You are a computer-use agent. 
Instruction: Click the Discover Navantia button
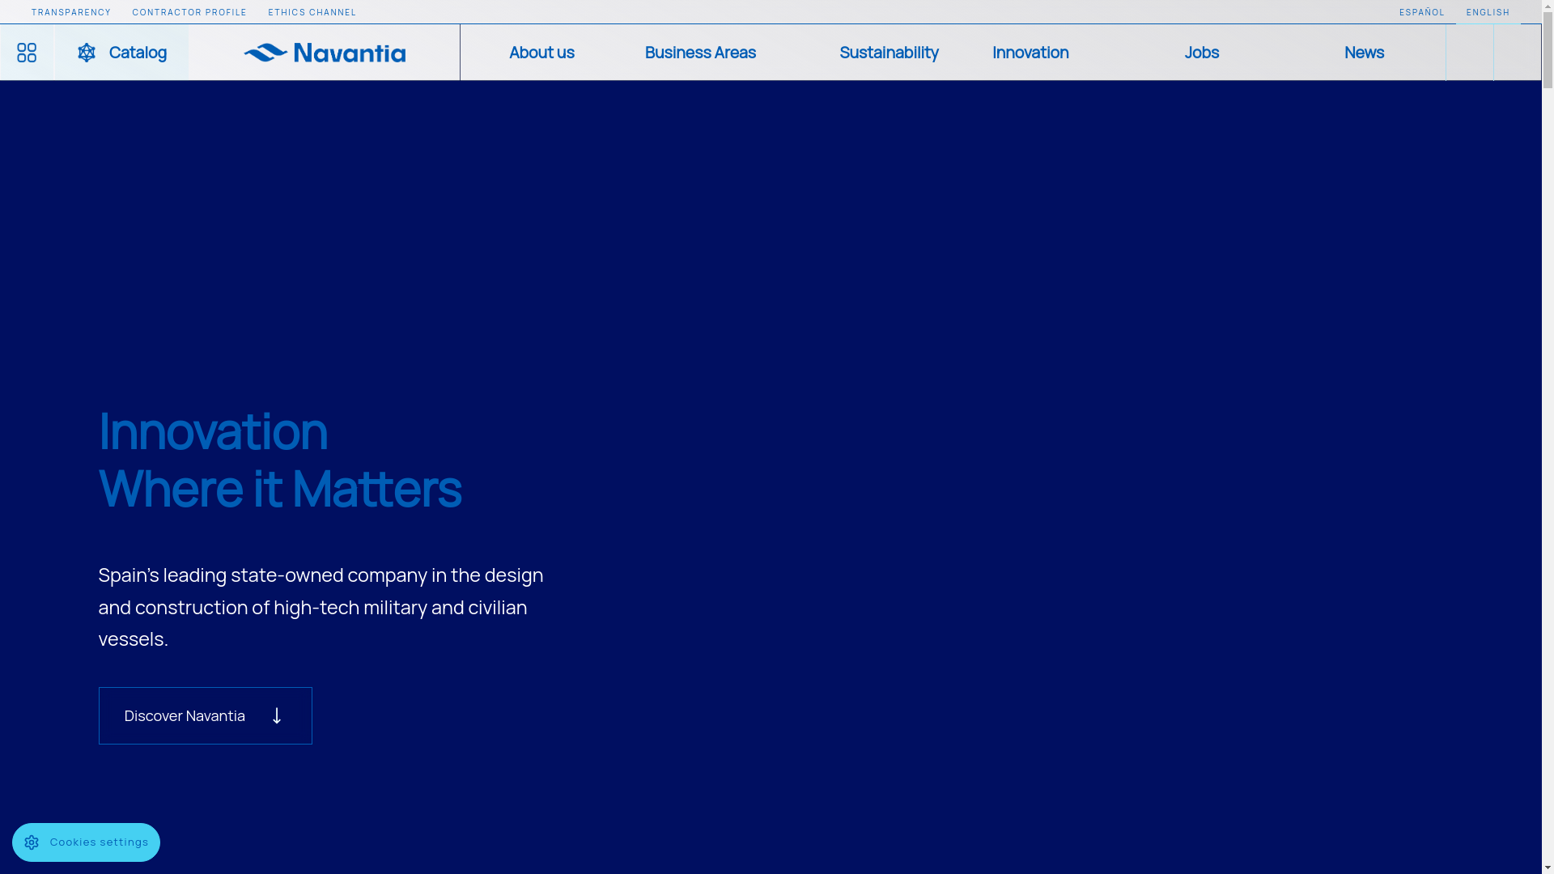(x=206, y=716)
